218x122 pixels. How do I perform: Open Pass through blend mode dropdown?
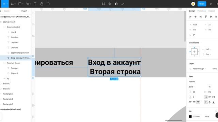(x=199, y=68)
